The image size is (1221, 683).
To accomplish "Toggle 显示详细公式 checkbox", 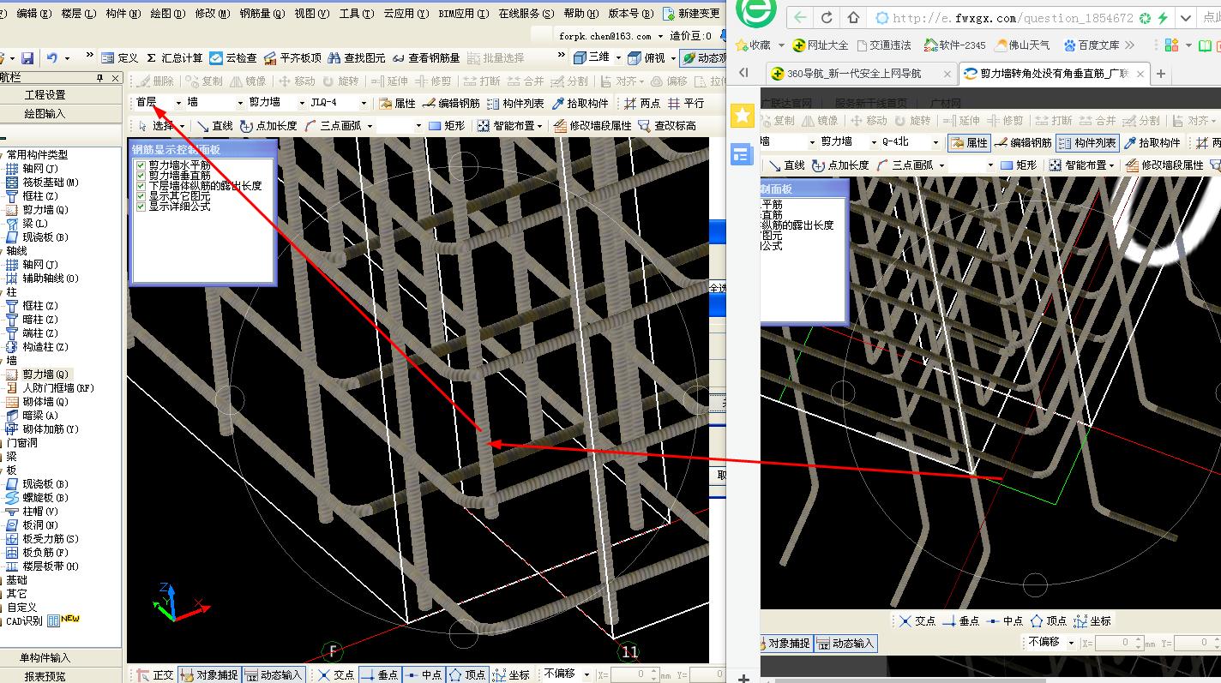I will [x=141, y=207].
